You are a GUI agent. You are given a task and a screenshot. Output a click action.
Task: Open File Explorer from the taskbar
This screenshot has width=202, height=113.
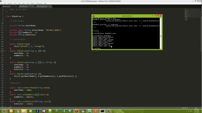pos(24,111)
